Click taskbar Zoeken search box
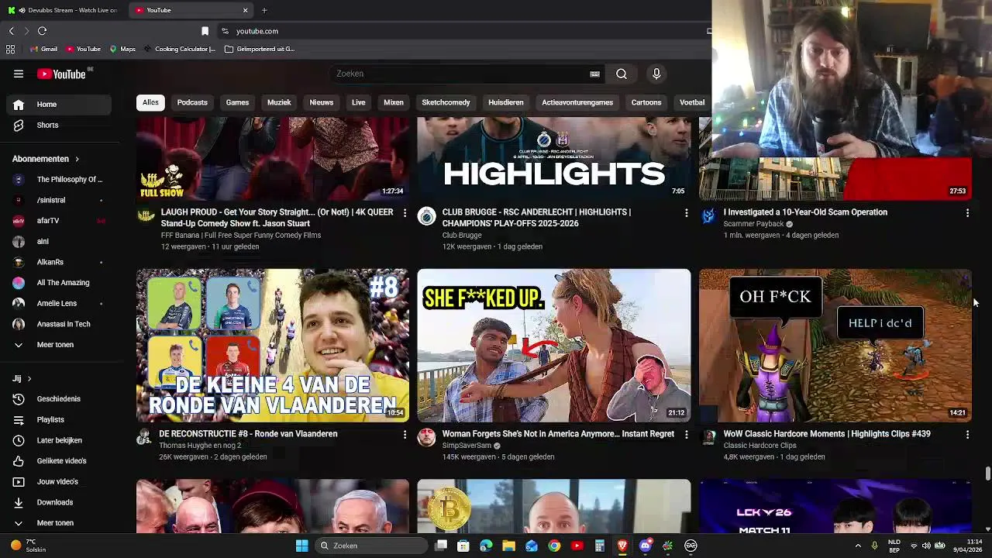Image resolution: width=992 pixels, height=558 pixels. click(x=372, y=546)
